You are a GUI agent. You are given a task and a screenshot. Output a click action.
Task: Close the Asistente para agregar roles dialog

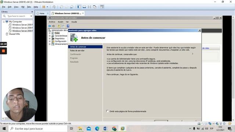tap(199, 30)
